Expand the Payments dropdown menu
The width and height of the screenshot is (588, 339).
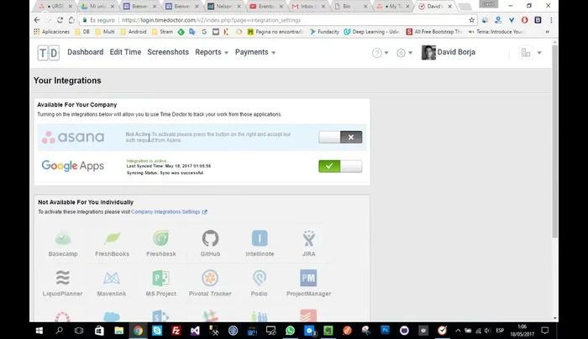coord(255,52)
